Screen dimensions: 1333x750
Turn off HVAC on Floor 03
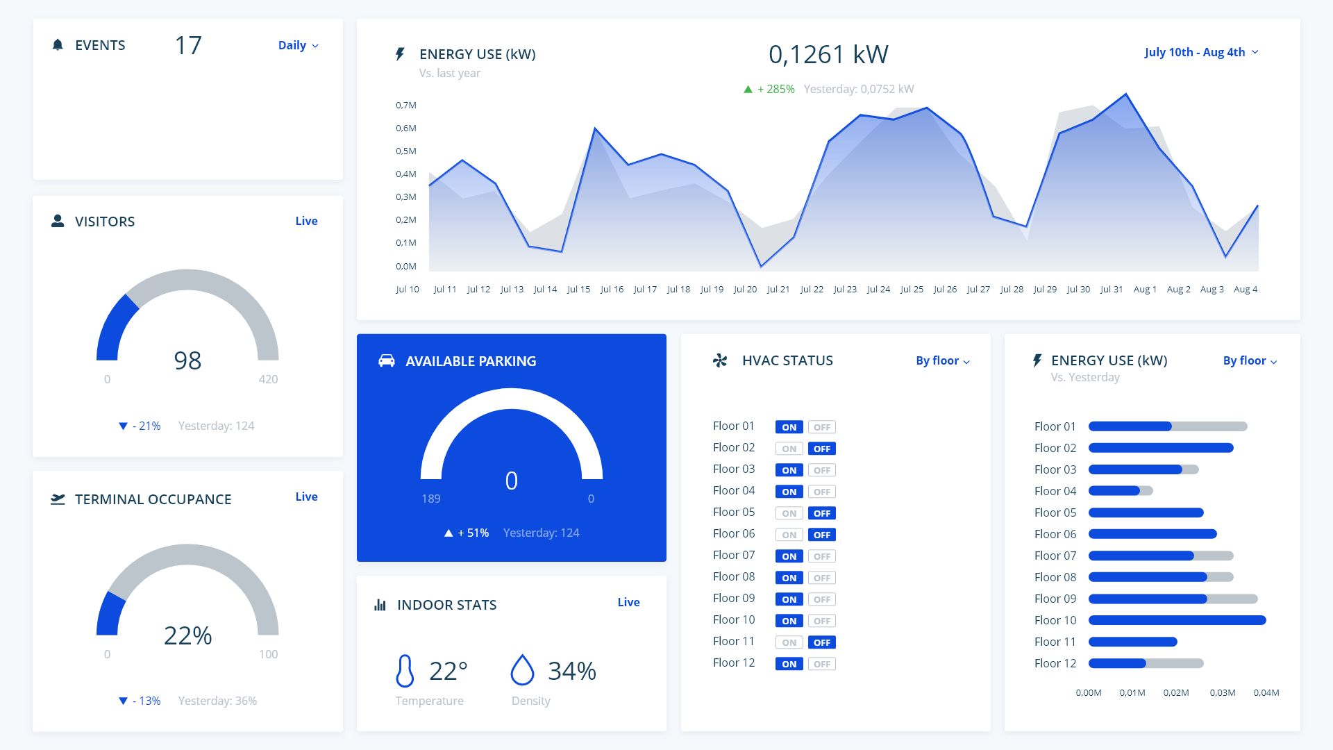click(822, 470)
